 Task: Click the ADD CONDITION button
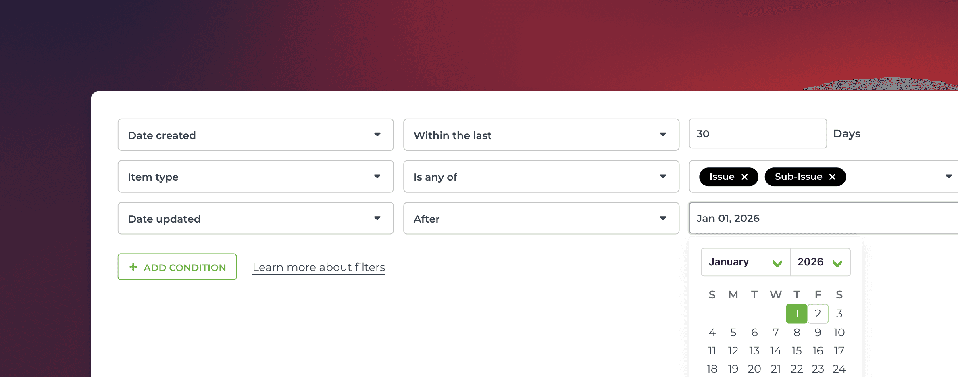pyautogui.click(x=177, y=267)
